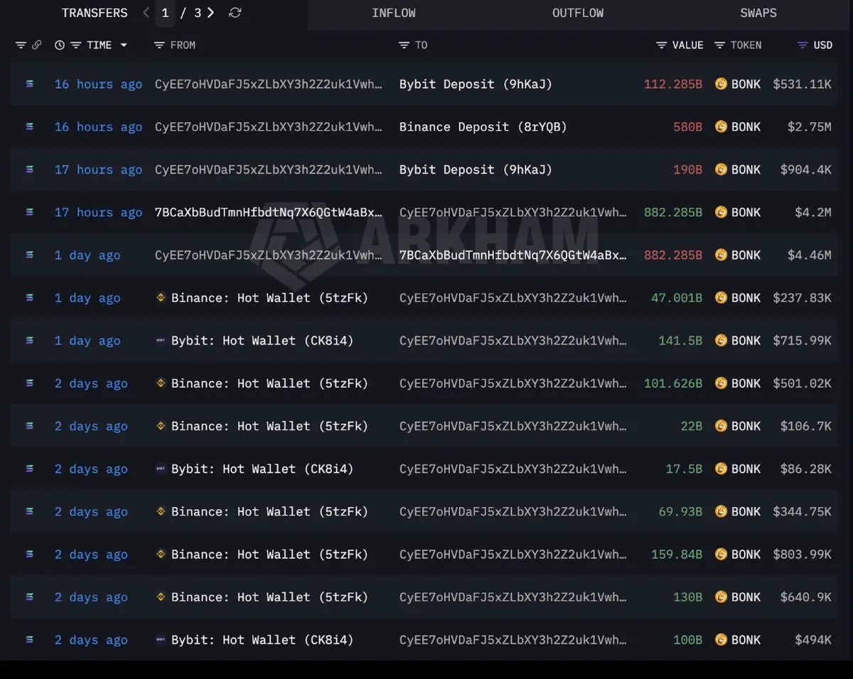Open Bybit Deposit (9hKaJ) in 190B row
This screenshot has height=679, width=853.
pos(476,169)
